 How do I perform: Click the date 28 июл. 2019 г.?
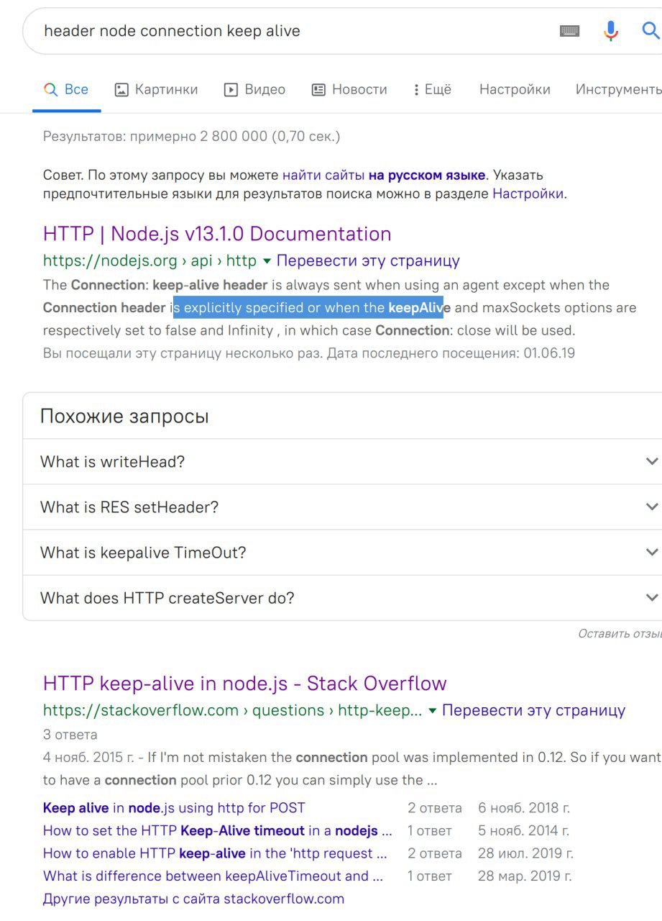525,853
